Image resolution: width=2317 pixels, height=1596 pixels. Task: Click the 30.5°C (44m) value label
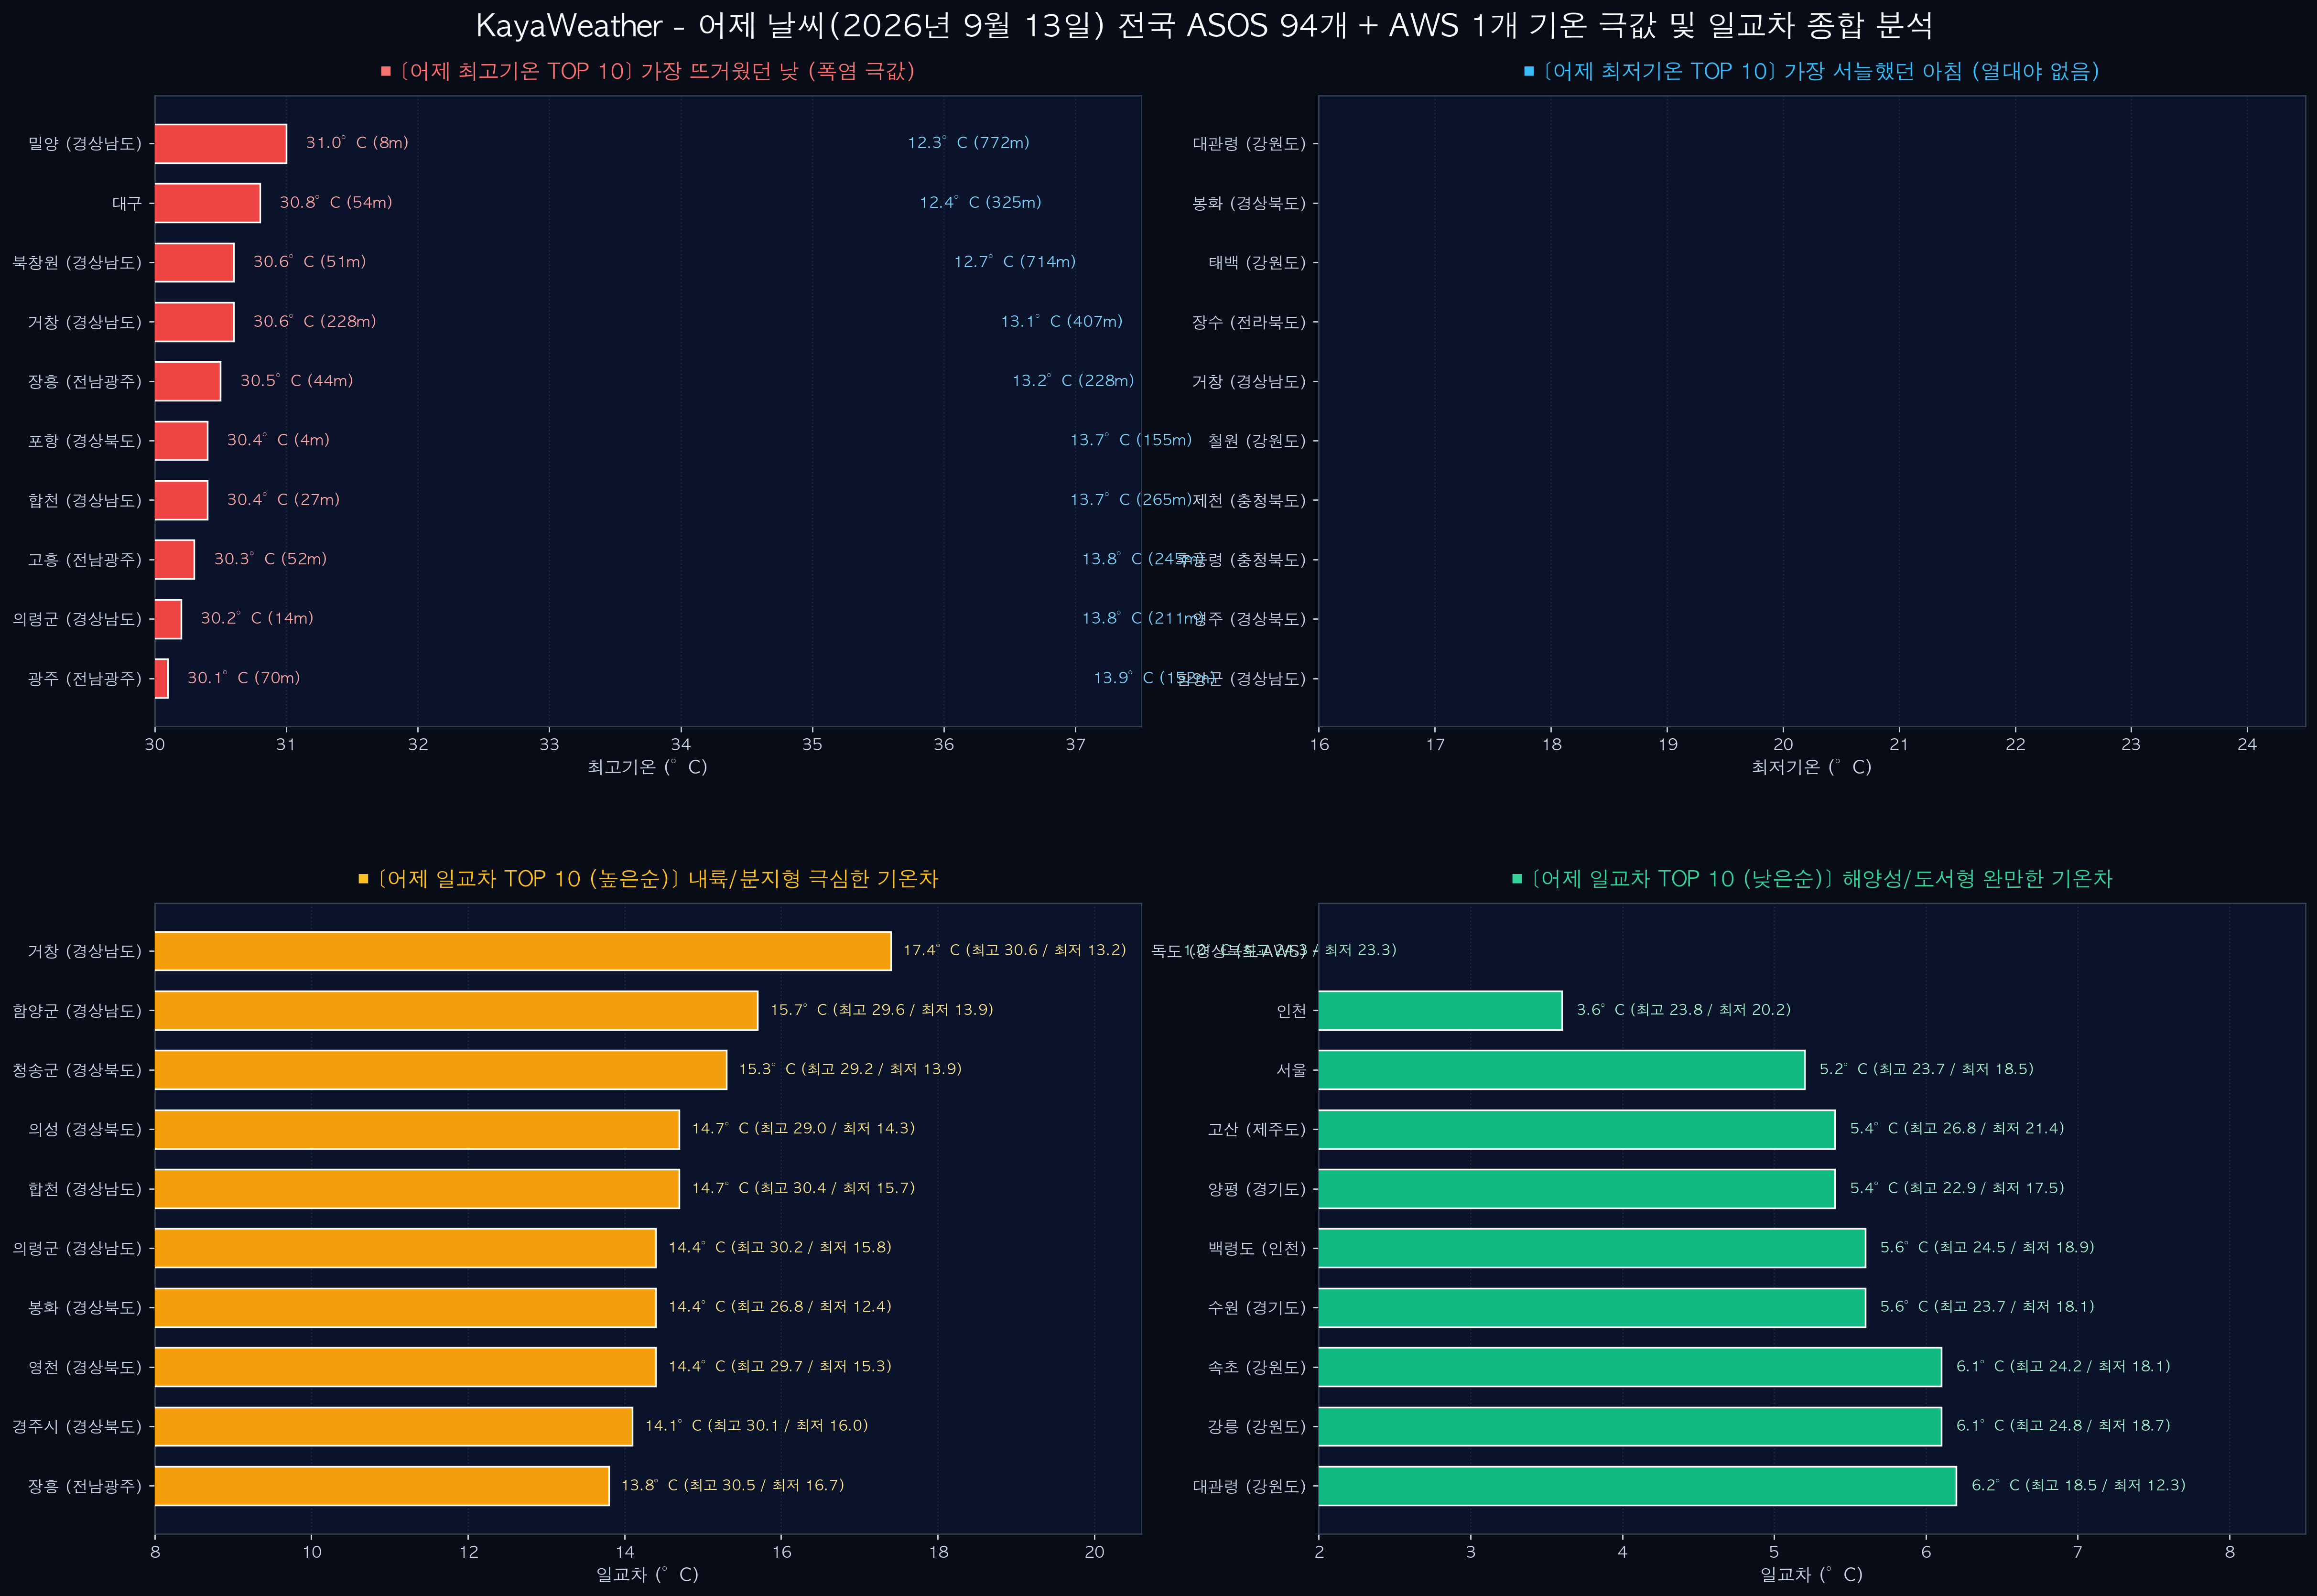297,381
